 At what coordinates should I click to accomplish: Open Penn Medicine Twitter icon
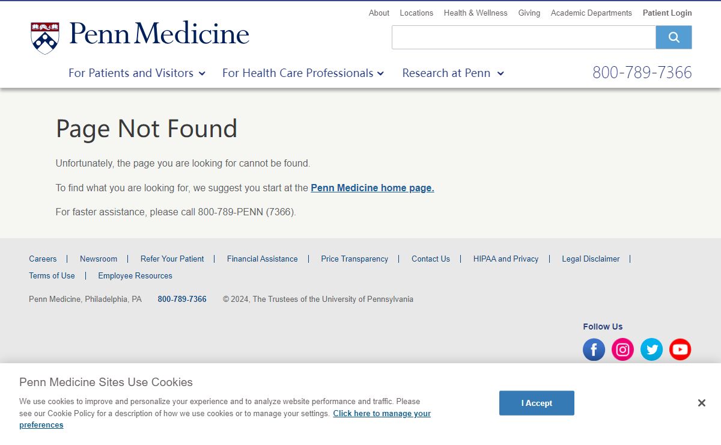[x=651, y=349]
